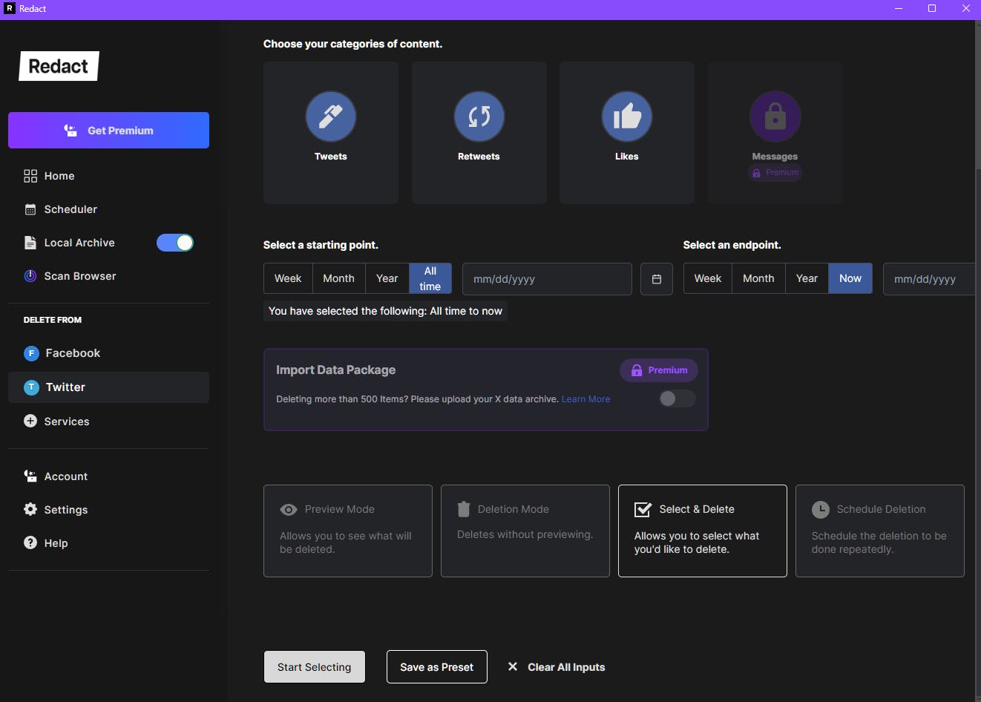Click the locked Messages category icon
This screenshot has width=981, height=702.
click(775, 117)
